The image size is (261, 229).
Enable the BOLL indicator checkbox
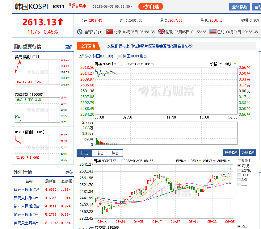[239, 175]
